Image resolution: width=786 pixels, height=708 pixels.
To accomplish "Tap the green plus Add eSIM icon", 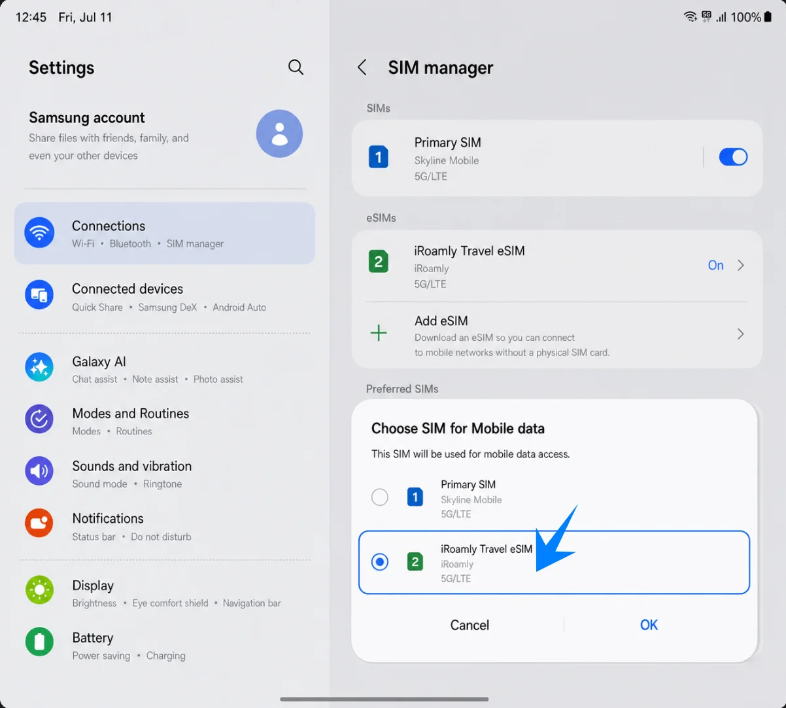I will click(x=379, y=333).
